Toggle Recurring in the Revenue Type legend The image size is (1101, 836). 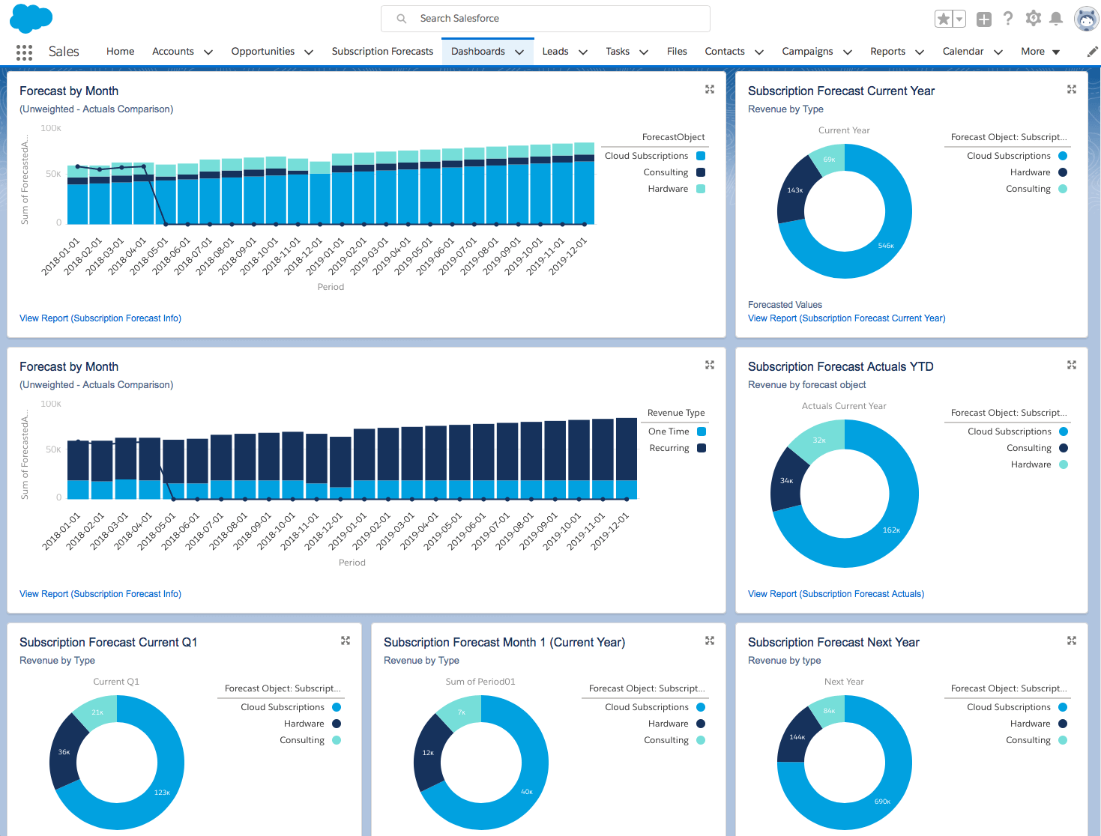(x=668, y=447)
